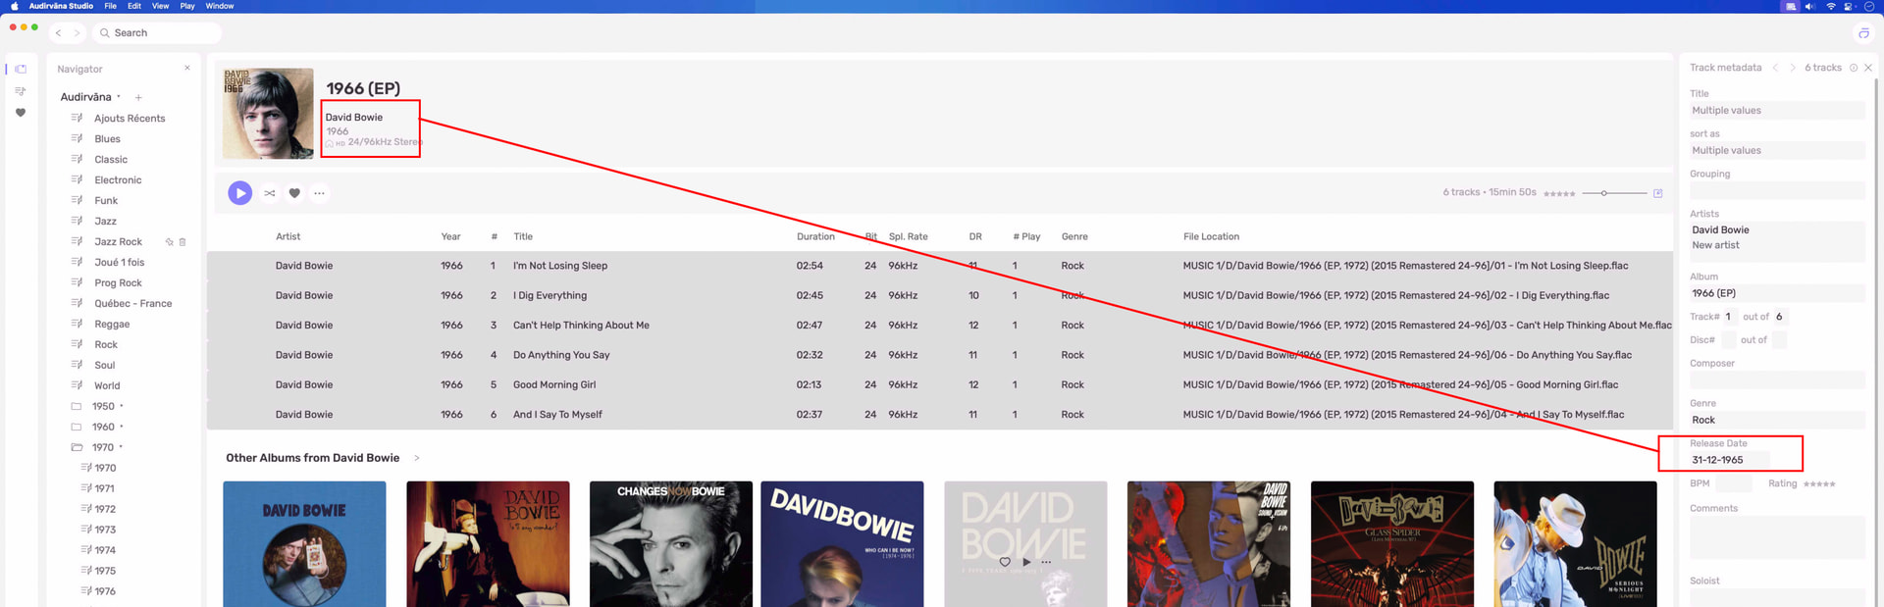Collapse the 1970 folder in Navigator
1884x607 pixels.
pos(77,447)
